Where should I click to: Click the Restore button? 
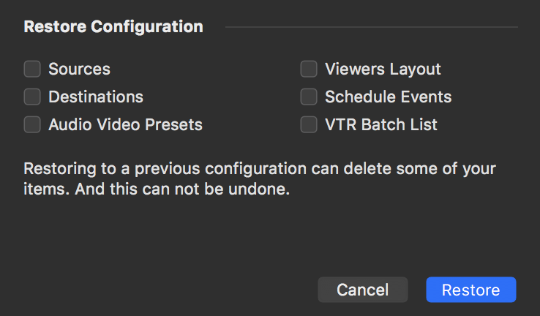click(x=470, y=290)
